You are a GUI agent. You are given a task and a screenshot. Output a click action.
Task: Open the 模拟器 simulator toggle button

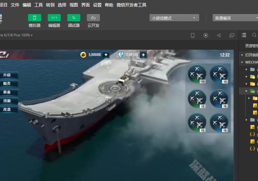pyautogui.click(x=35, y=18)
